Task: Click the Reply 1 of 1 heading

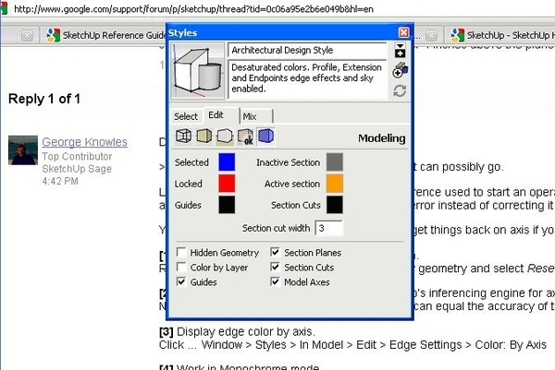Action: click(44, 99)
